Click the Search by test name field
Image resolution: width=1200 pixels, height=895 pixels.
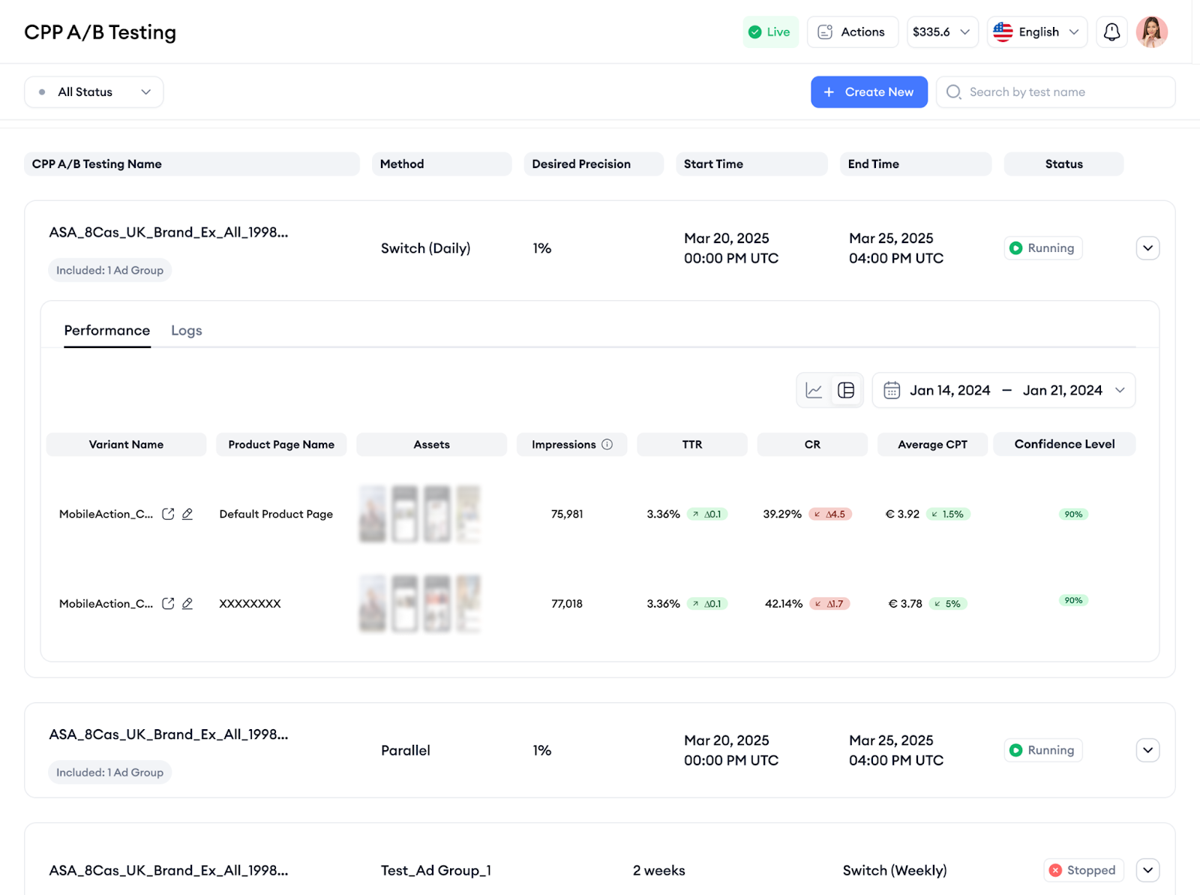[1065, 92]
